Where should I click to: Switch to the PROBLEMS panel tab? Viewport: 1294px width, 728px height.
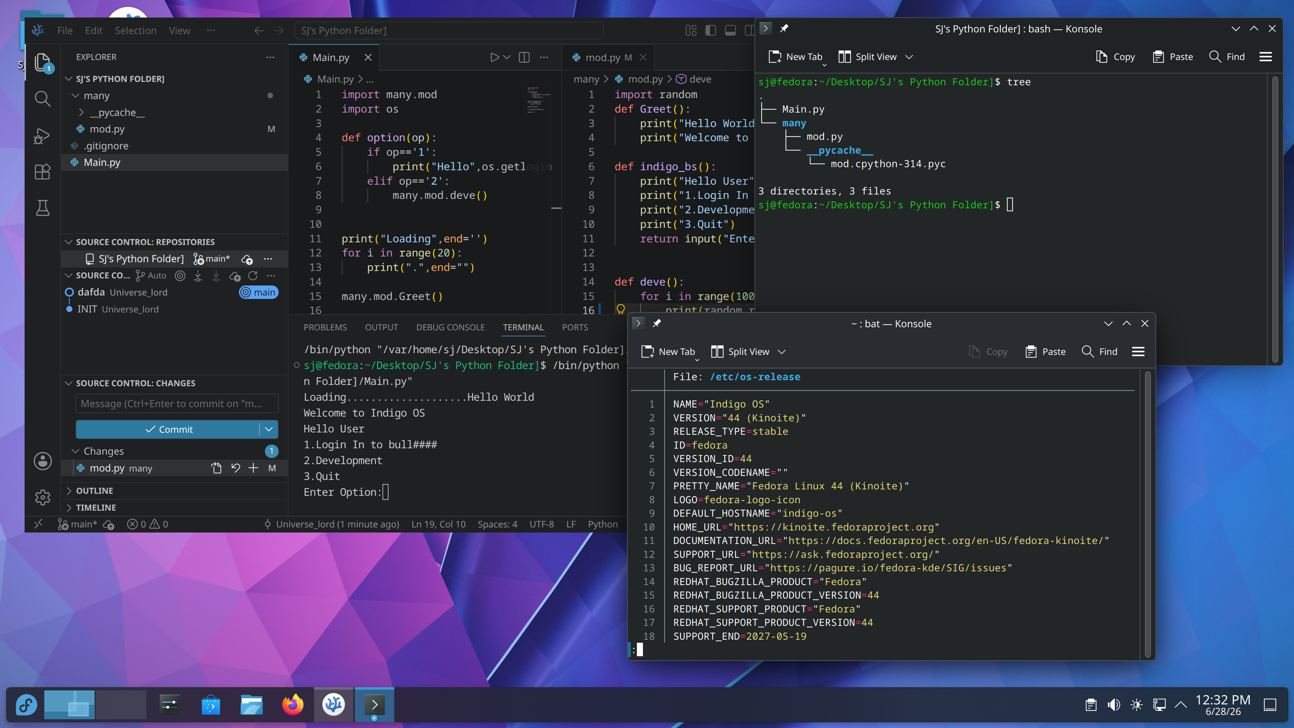[x=325, y=327]
